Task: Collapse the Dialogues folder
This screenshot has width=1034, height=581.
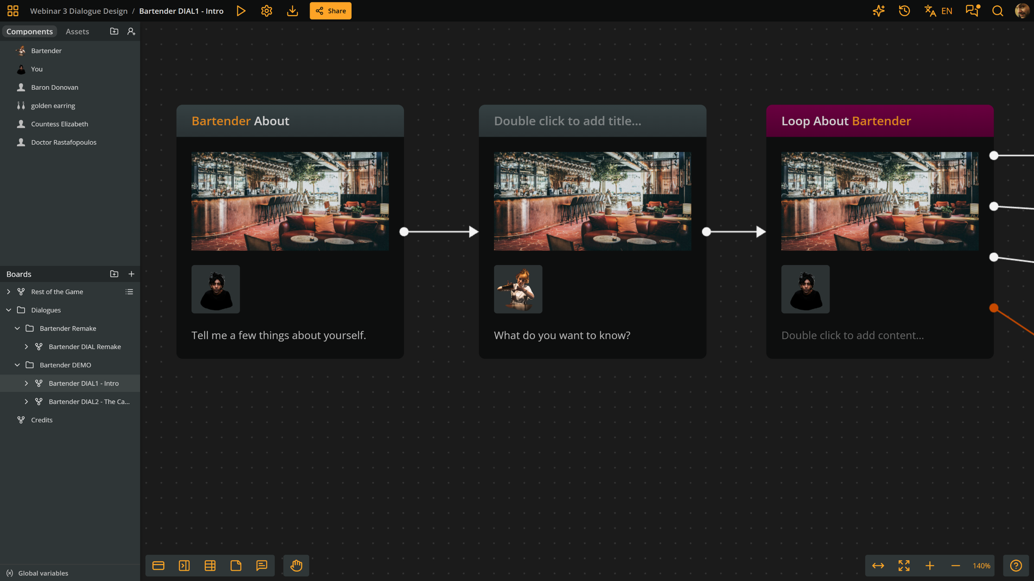Action: (x=8, y=310)
